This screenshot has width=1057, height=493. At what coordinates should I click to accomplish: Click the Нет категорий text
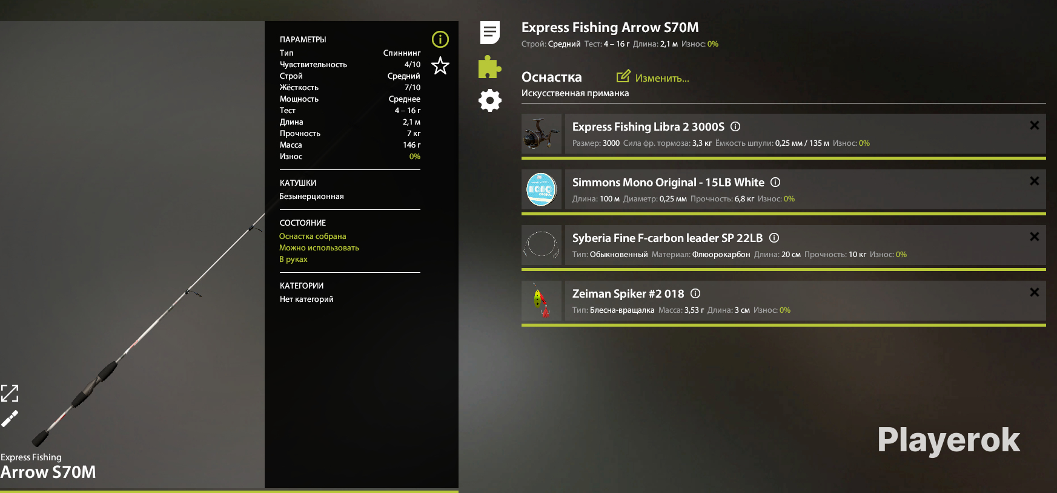click(306, 299)
